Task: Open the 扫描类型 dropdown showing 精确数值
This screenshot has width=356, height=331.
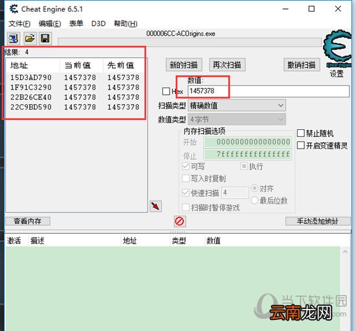Action: pyautogui.click(x=237, y=106)
